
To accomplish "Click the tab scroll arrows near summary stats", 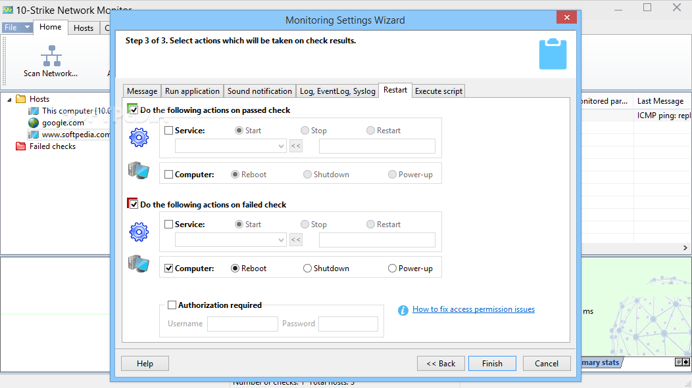I will coord(682,362).
